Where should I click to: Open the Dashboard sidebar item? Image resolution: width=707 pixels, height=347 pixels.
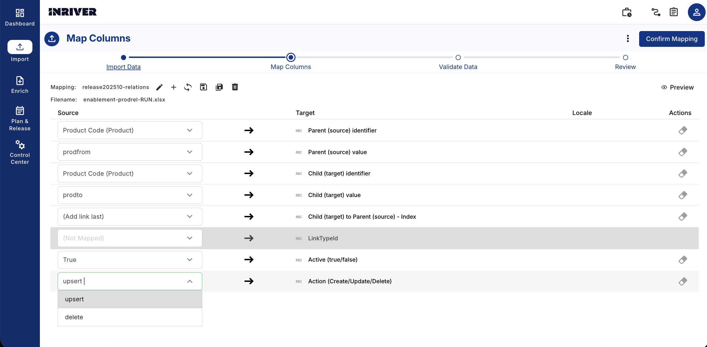(x=20, y=17)
